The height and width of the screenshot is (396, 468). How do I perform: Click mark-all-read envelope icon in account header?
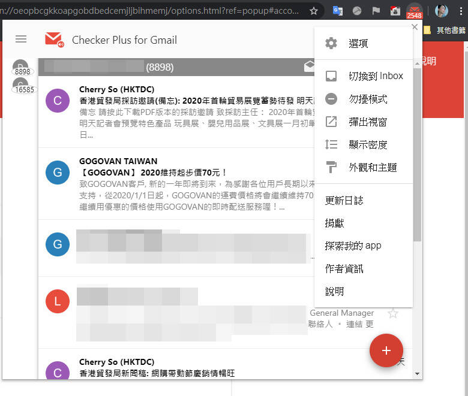pos(309,66)
